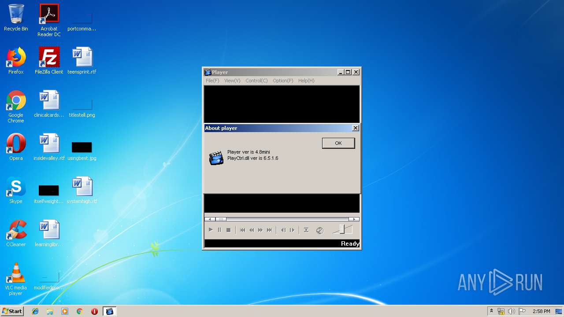The width and height of the screenshot is (564, 317).
Task: Open Internet Explorer from taskbar
Action: tap(35, 311)
